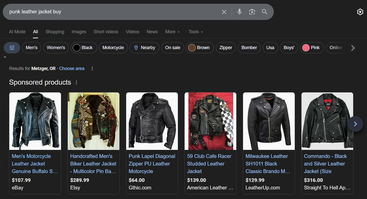Click the Metzger, OR location text

(x=43, y=69)
